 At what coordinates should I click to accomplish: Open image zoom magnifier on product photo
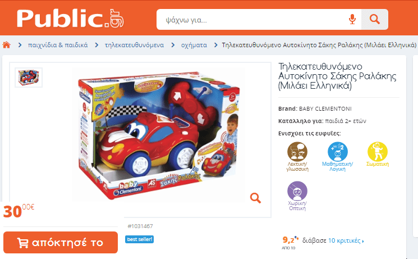255,198
